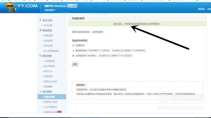Screen dimensions: 211x118
Task: Click the green 操作成功 notification bar
Action: click(138, 24)
